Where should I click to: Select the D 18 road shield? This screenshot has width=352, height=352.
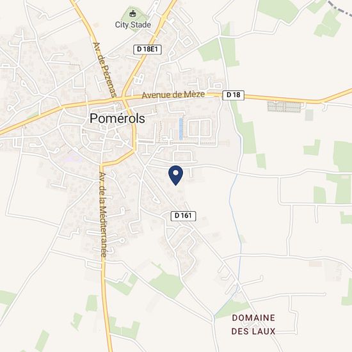coord(233,95)
